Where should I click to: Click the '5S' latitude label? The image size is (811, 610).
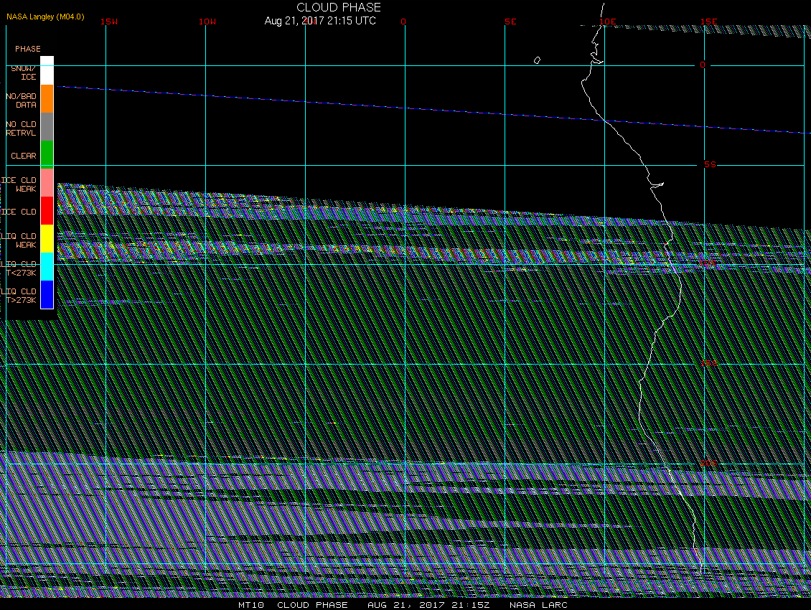[710, 164]
